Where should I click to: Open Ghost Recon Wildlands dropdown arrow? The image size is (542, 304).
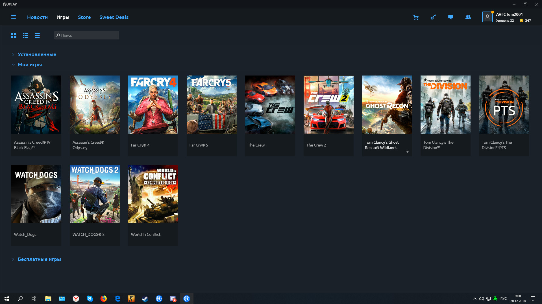pyautogui.click(x=407, y=152)
